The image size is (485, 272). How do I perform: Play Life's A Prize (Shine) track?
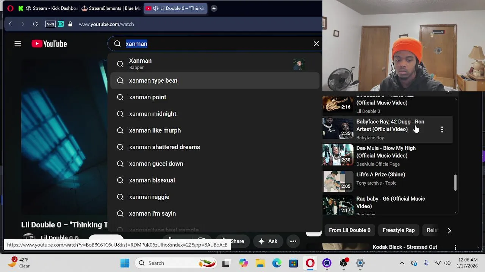(x=380, y=175)
